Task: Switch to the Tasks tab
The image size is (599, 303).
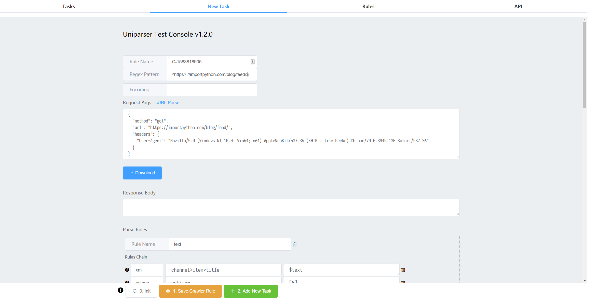Action: pyautogui.click(x=69, y=6)
